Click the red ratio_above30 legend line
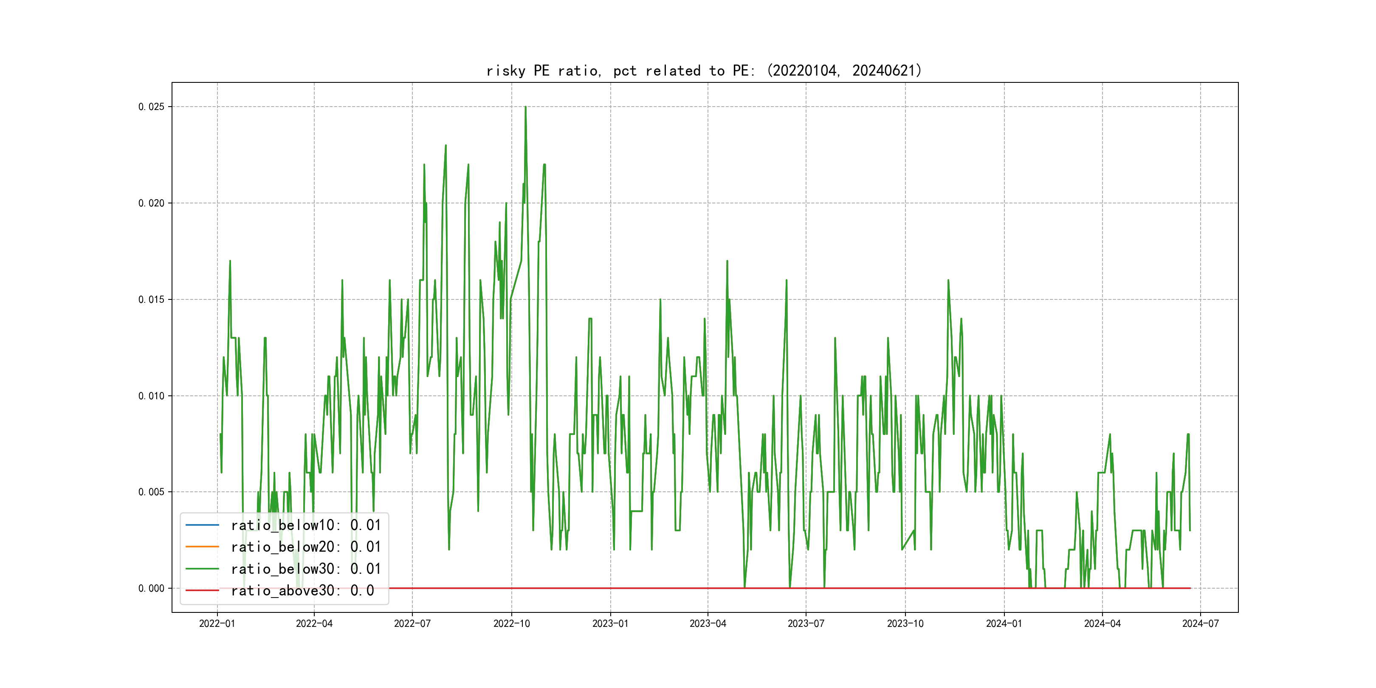Screen dimensions: 1376x688 click(x=202, y=591)
